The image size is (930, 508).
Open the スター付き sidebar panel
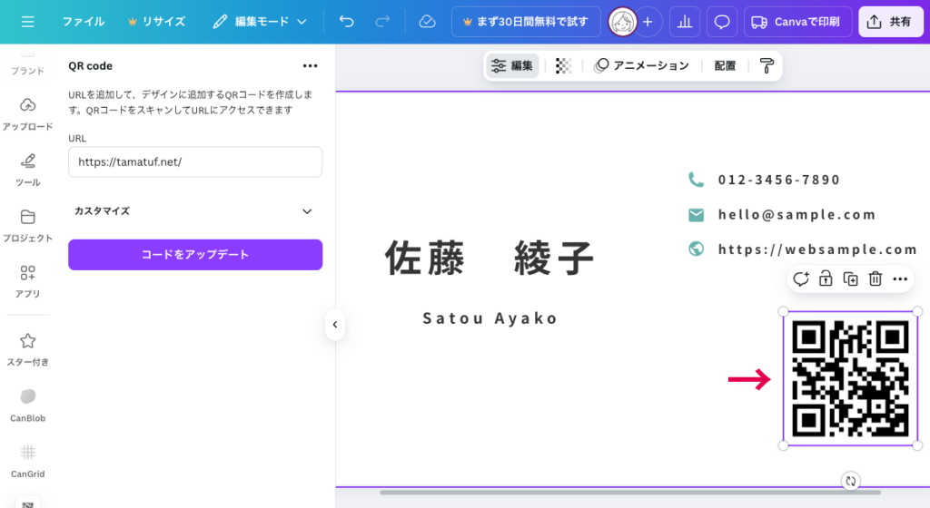tap(27, 349)
